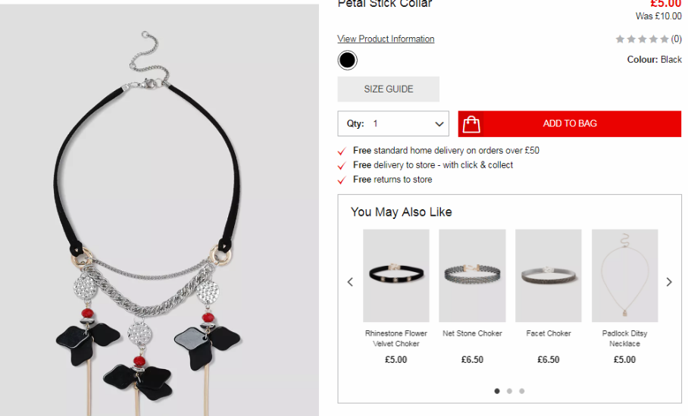Image resolution: width=688 pixels, height=416 pixels.
Task: Open the SIZE GUIDE
Action: [388, 89]
